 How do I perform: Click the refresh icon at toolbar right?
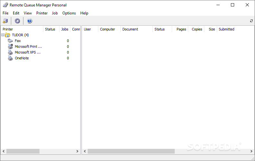click(x=251, y=21)
